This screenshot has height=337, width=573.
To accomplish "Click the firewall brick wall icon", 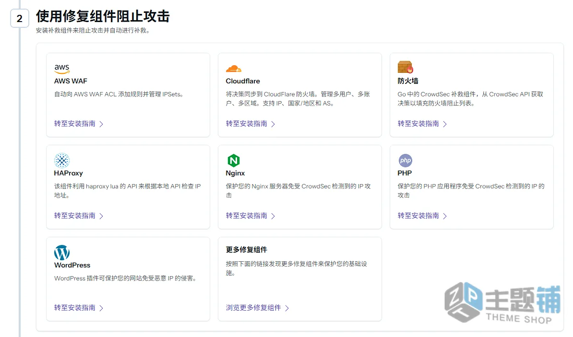I will (405, 67).
